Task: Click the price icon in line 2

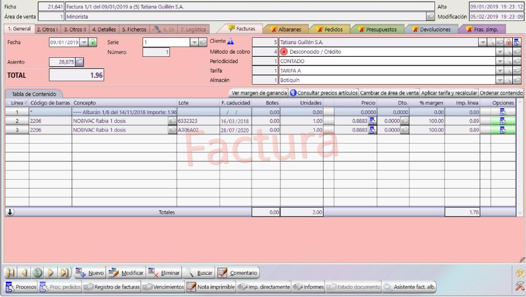Action: click(x=372, y=121)
